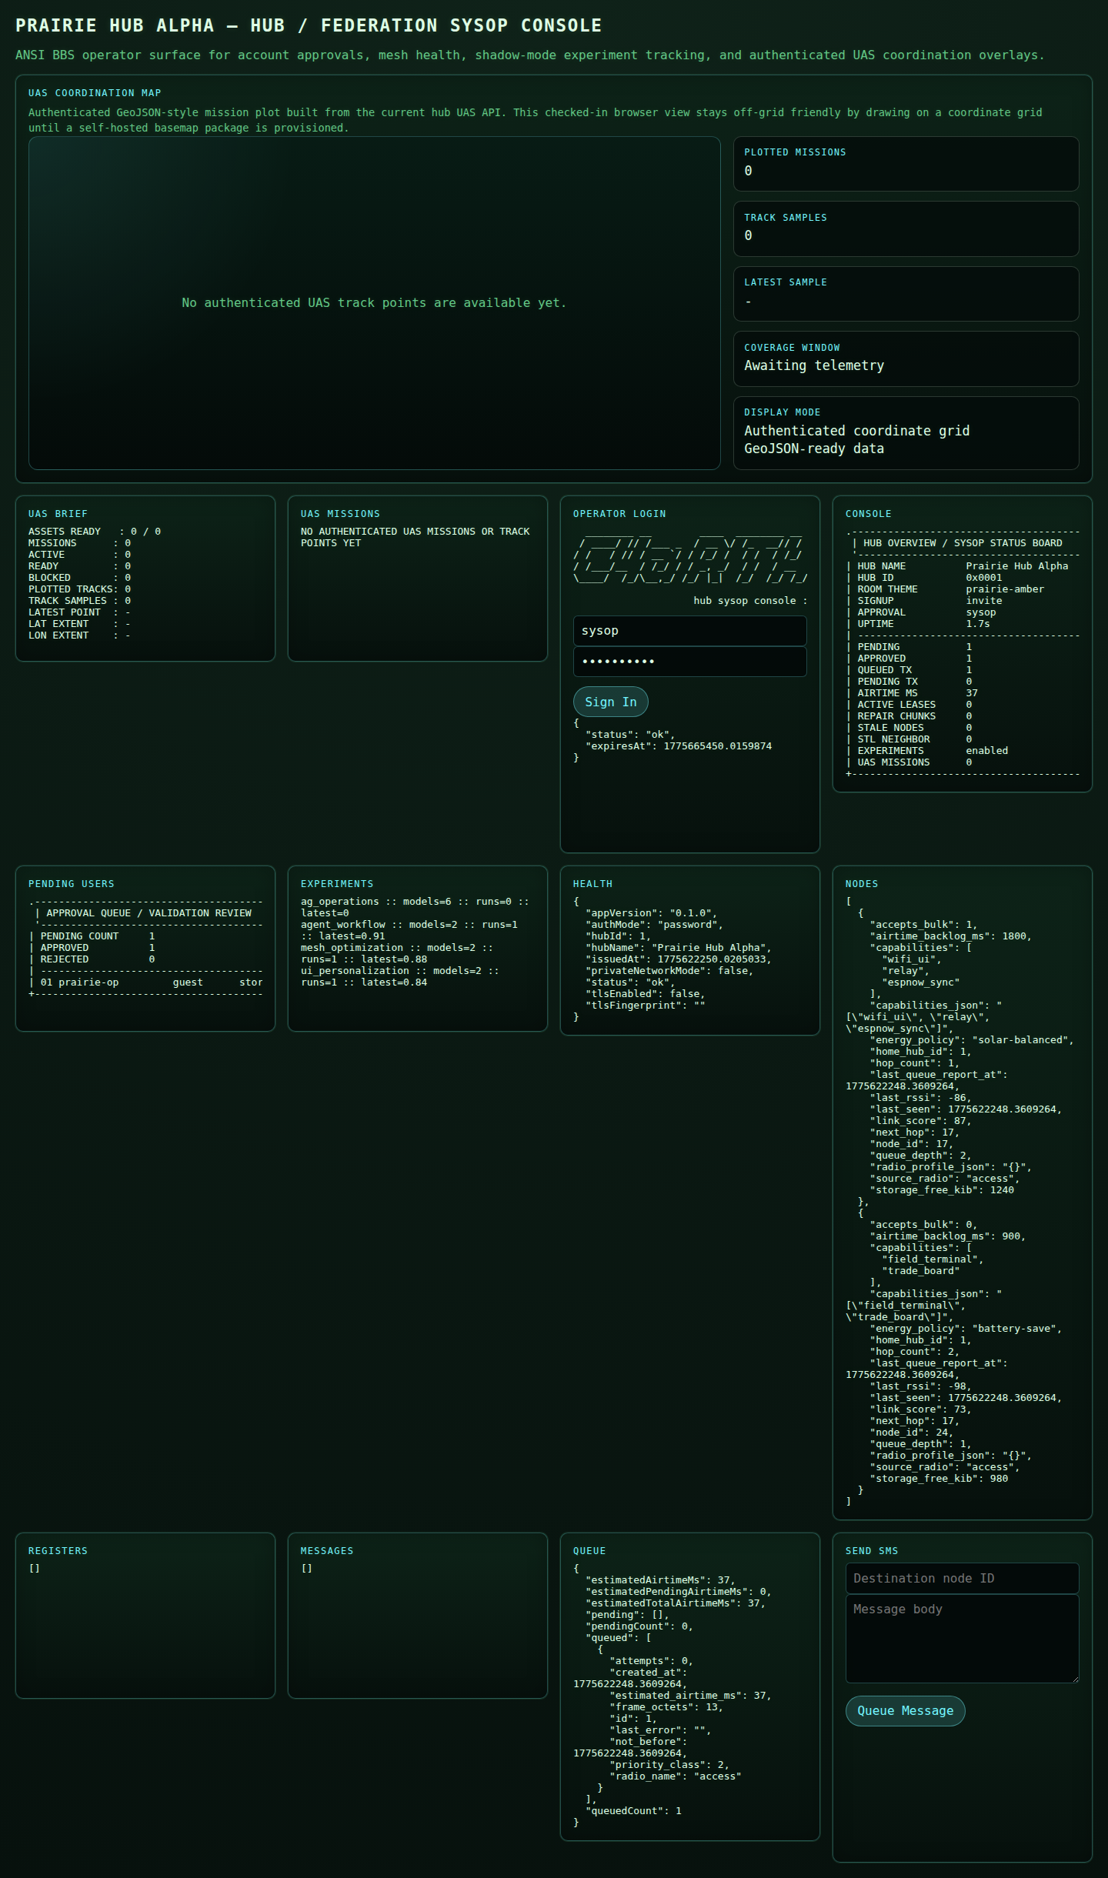Click the authMode password line in Health
Viewport: 1108px width, 1878px height.
pyautogui.click(x=654, y=925)
